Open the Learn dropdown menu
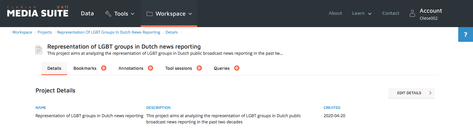The width and height of the screenshot is (473, 139). 362,13
